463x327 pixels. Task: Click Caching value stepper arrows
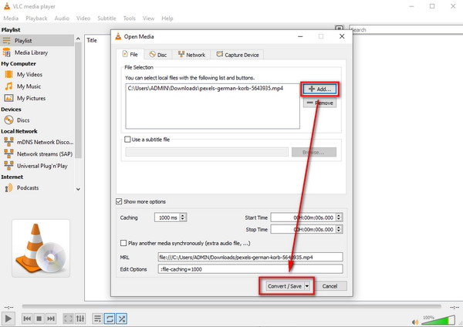tap(183, 217)
